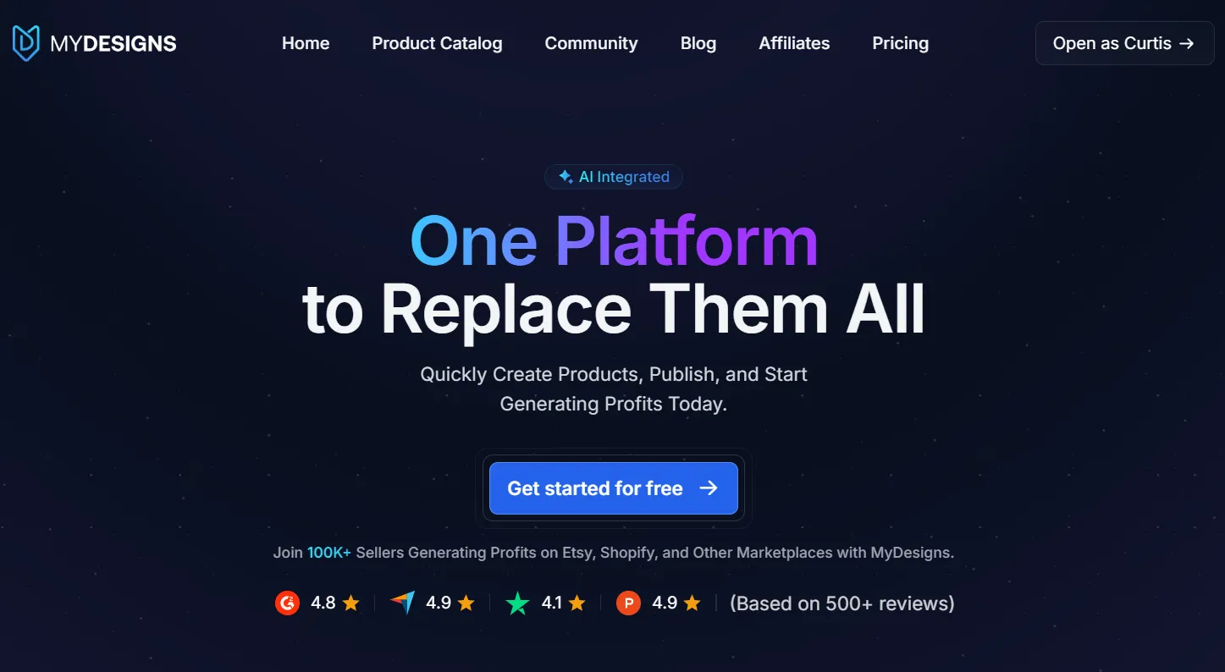Click the arrow in Open as Curtis
Screen dimensions: 1225x672
click(x=1187, y=43)
